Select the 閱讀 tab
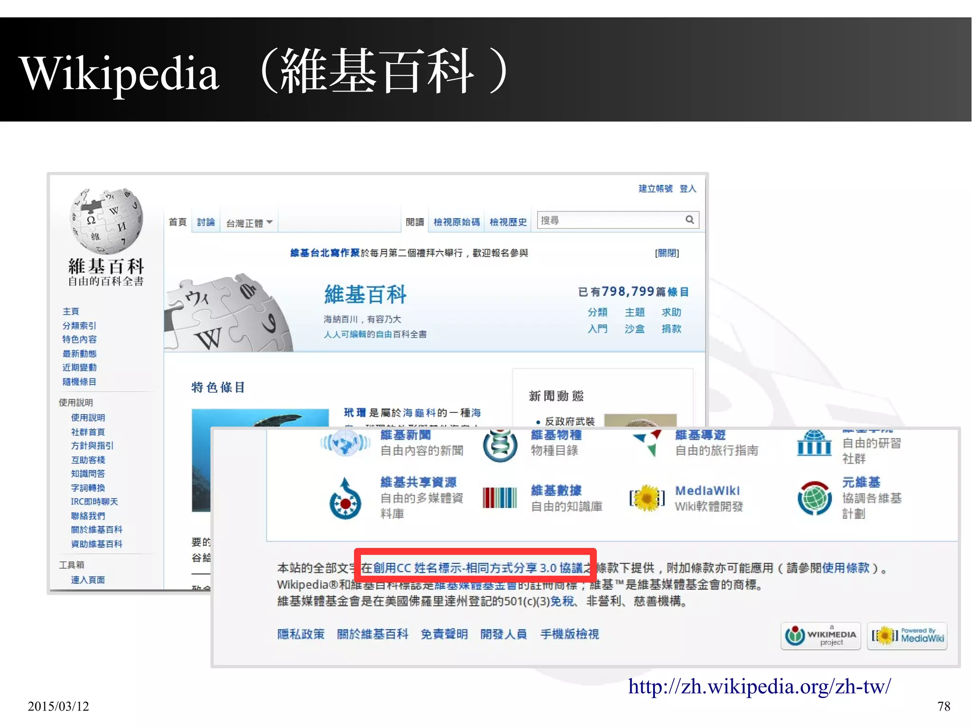The height and width of the screenshot is (728, 972). pos(415,222)
